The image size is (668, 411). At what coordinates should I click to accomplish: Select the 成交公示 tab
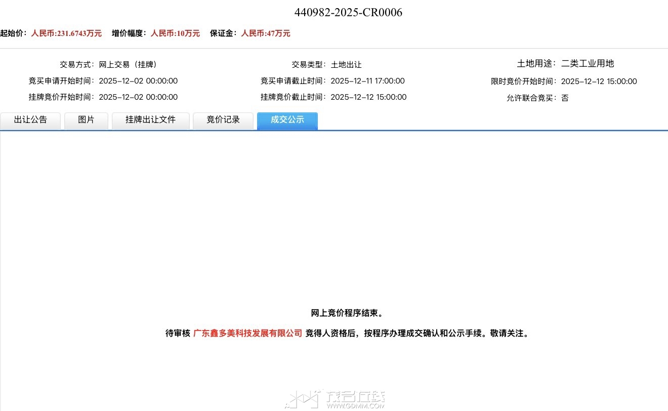(287, 120)
